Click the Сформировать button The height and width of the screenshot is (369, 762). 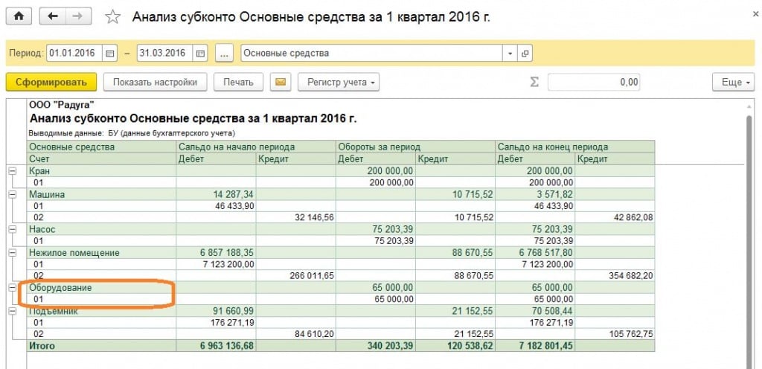point(51,82)
